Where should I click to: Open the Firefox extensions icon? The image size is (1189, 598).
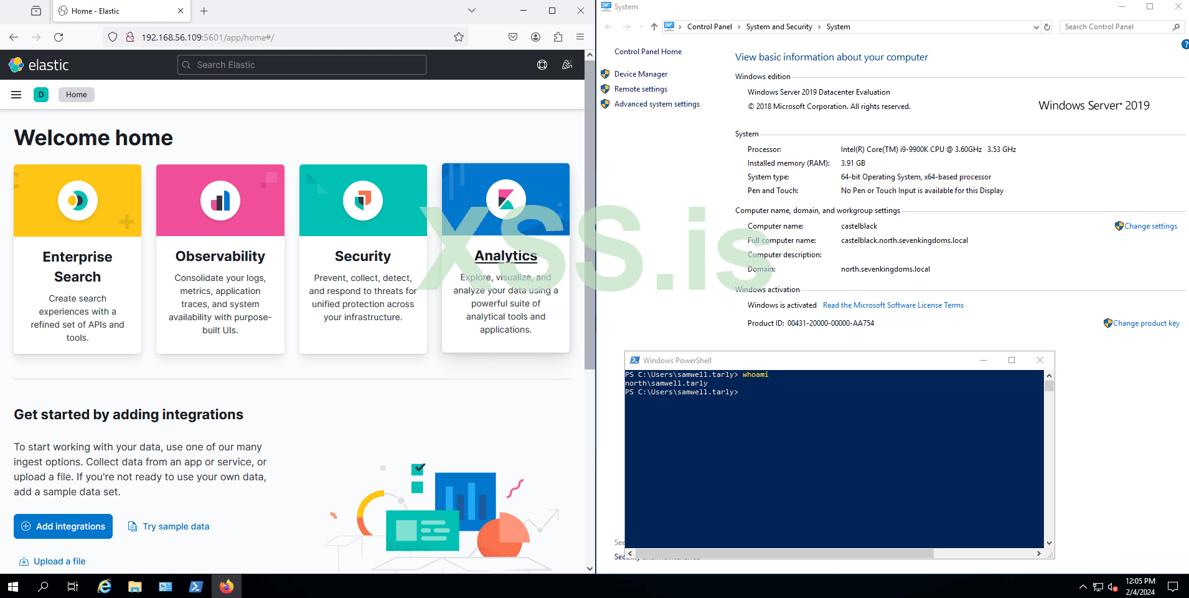point(558,37)
